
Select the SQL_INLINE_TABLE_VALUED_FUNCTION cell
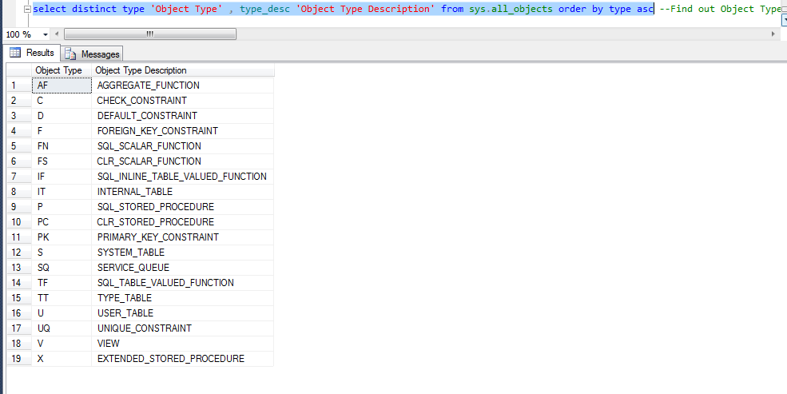click(183, 177)
